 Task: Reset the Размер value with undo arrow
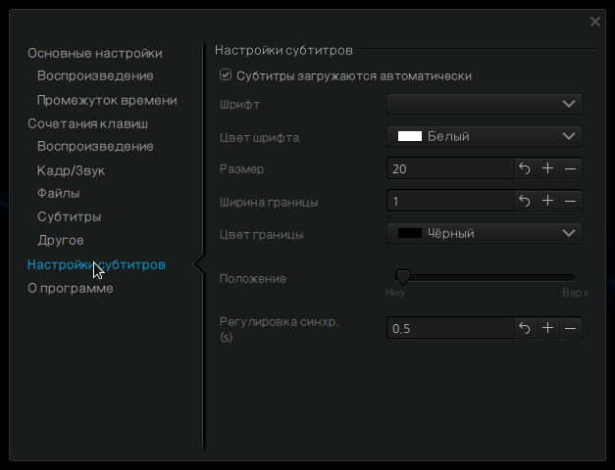525,168
